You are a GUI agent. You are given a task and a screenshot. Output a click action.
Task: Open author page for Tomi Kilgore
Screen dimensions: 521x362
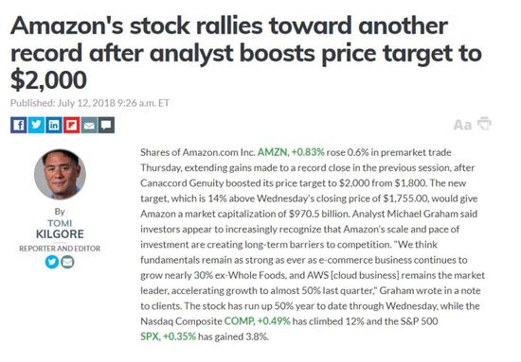(60, 229)
